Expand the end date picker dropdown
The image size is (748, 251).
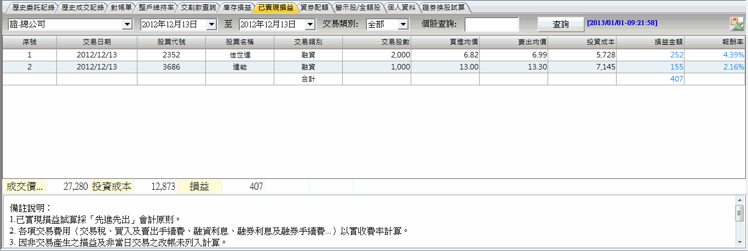[x=310, y=25]
